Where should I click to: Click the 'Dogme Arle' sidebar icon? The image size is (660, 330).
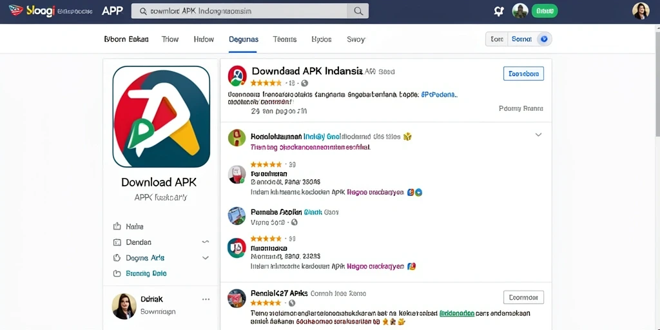[x=117, y=258]
